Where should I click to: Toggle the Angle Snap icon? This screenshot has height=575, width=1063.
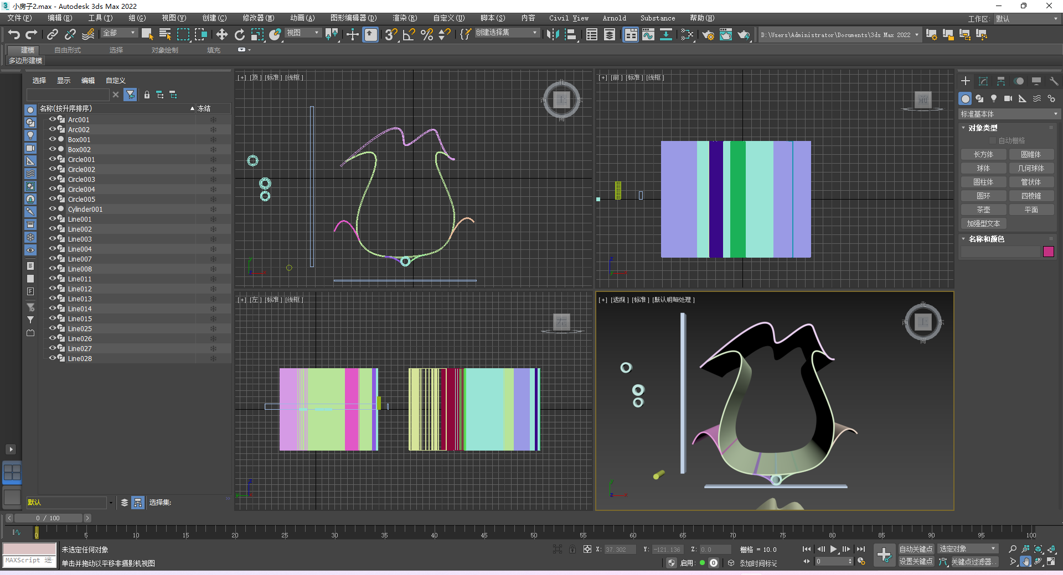tap(409, 35)
